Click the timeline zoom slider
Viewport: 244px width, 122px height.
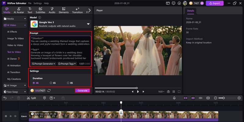[224, 98]
